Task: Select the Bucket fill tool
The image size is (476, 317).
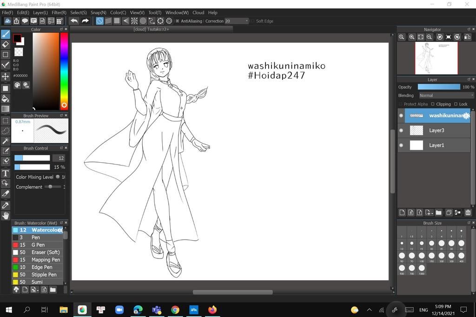Action: 6,99
